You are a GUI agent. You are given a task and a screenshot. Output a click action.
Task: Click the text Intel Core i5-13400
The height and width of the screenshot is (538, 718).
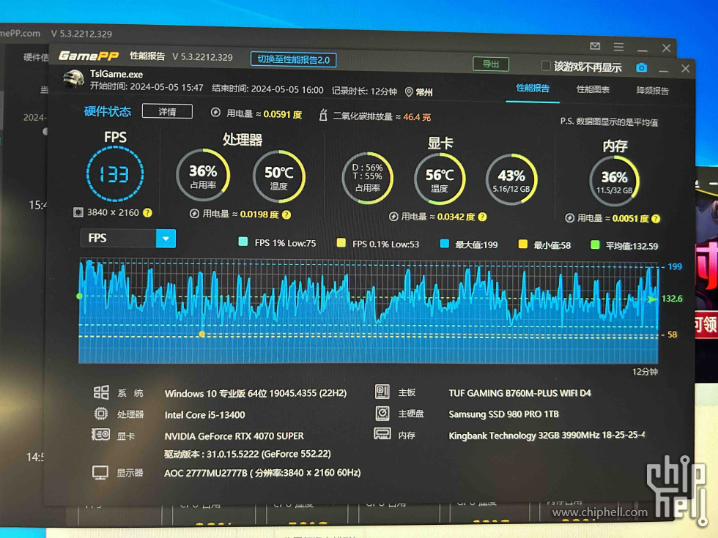pyautogui.click(x=204, y=415)
